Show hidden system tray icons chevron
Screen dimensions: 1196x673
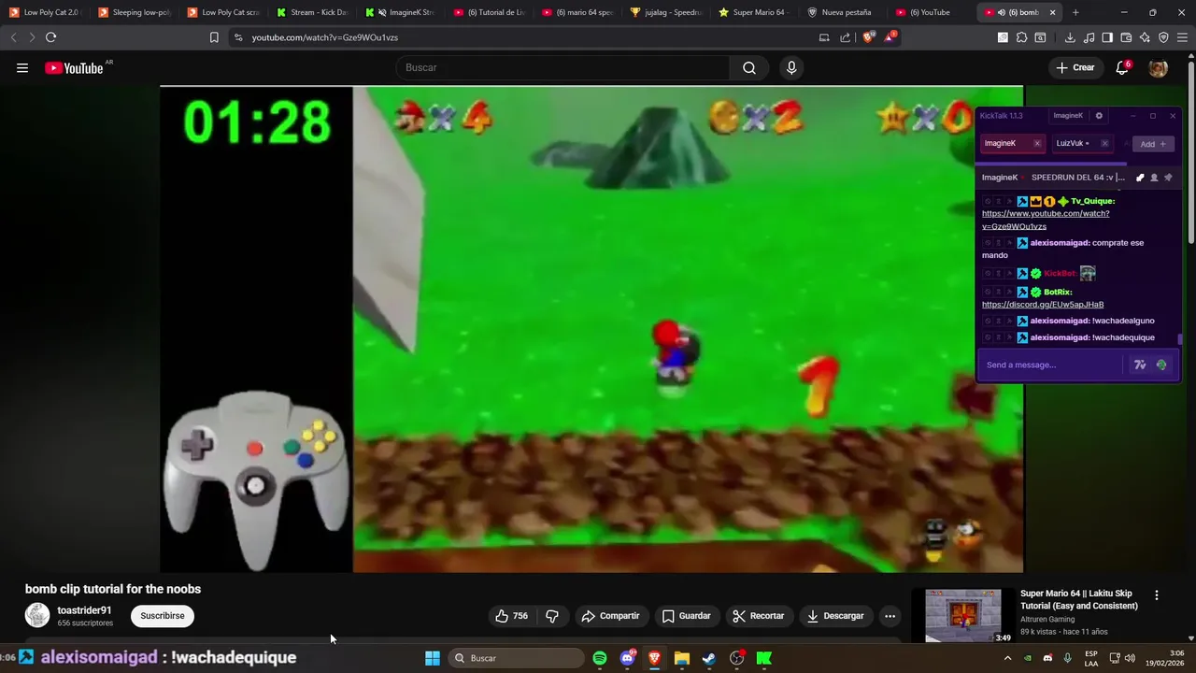click(x=1007, y=658)
